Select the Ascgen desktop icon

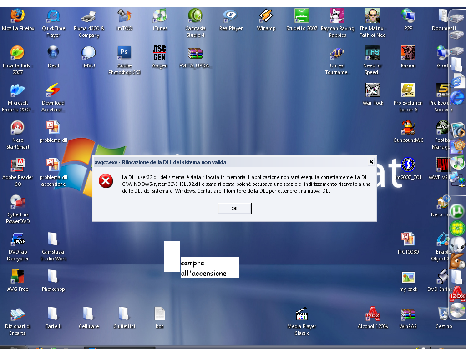(160, 57)
